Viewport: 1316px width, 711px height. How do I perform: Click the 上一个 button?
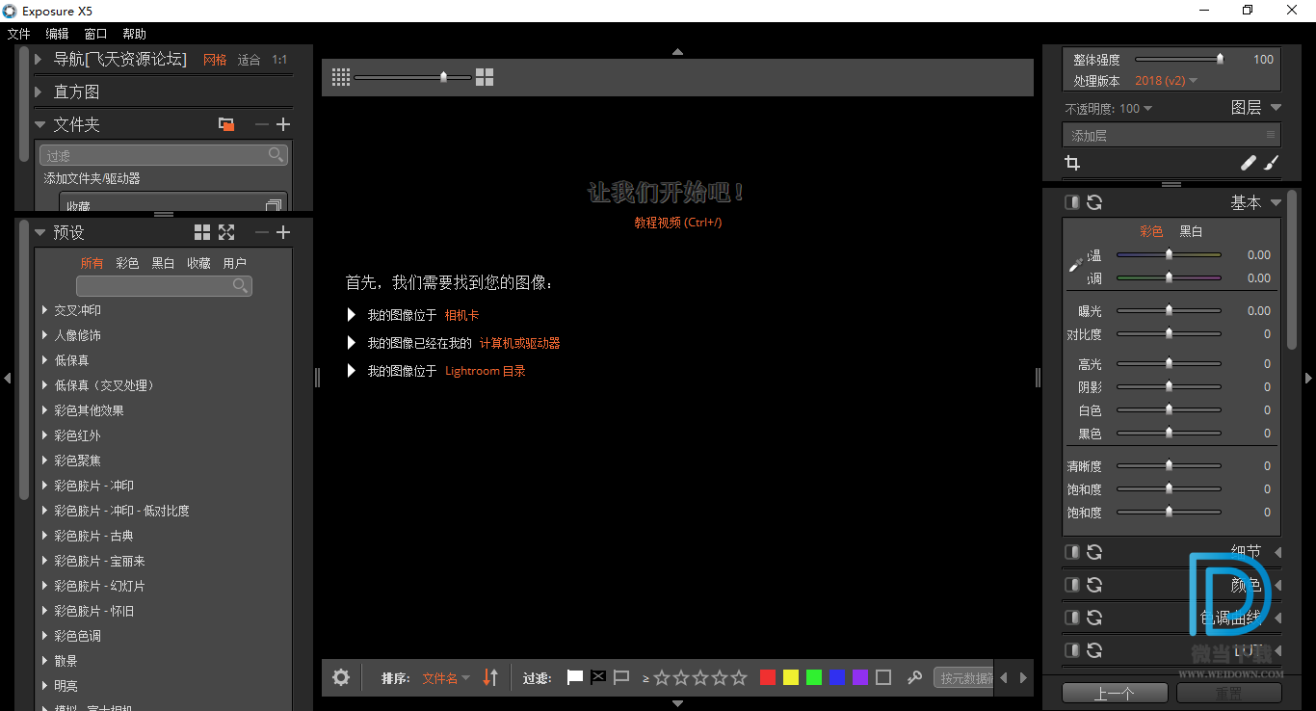[1115, 693]
